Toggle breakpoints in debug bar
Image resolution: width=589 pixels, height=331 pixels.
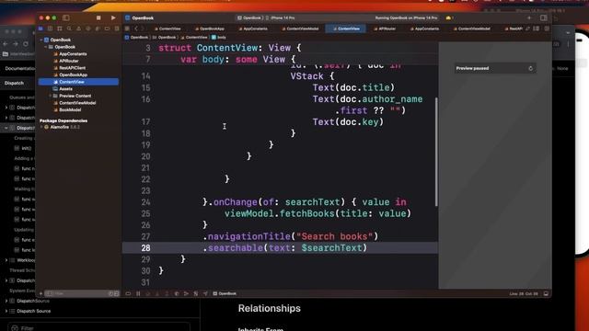(x=128, y=293)
